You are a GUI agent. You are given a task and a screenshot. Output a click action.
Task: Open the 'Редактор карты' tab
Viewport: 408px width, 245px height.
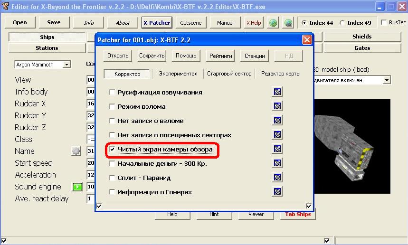(280, 74)
